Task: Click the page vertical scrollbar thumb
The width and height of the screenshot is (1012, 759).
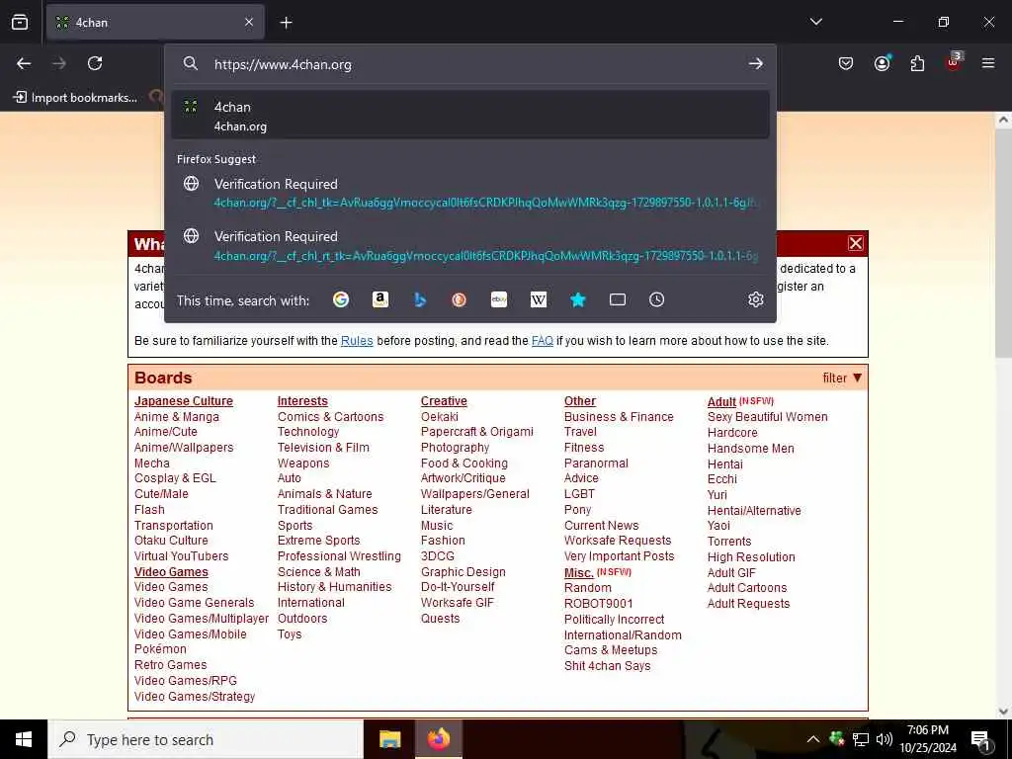Action: (x=1003, y=243)
